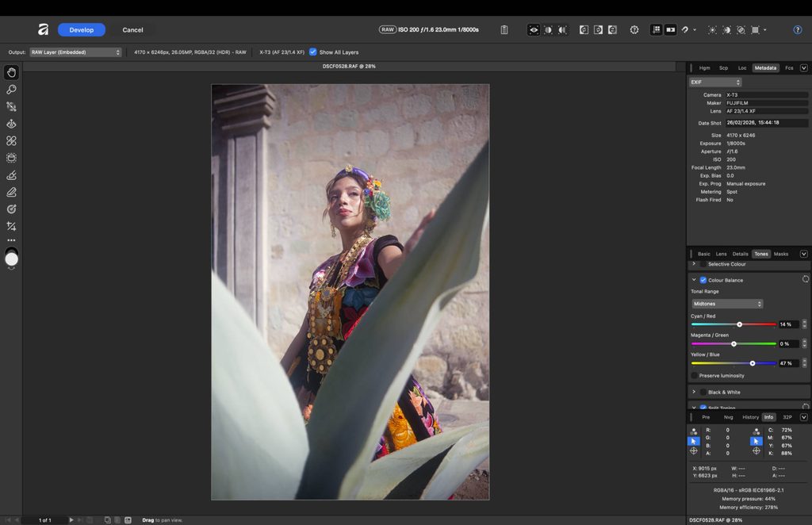Toggle the grid display icon
This screenshot has width=812, height=525.
tap(656, 29)
